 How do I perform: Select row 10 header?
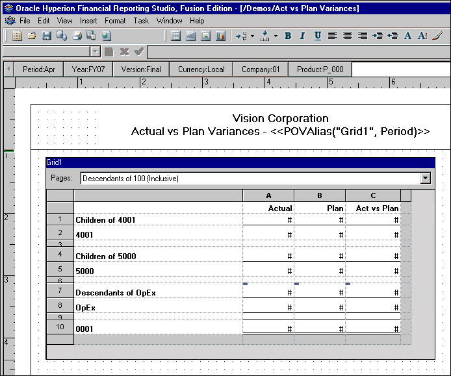click(x=60, y=327)
